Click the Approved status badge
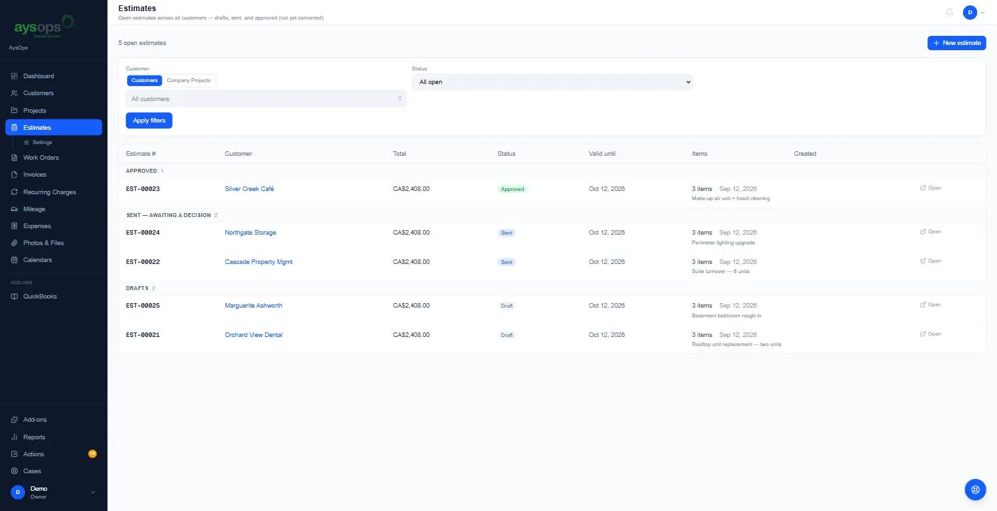 [513, 189]
